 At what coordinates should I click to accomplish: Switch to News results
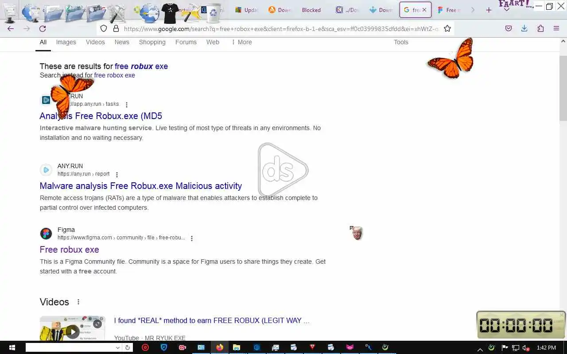coord(122,42)
